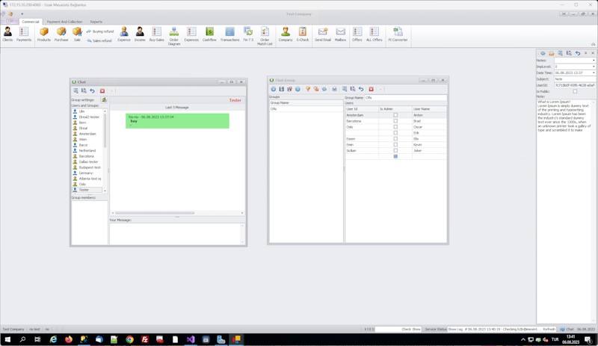Open the S-Check icon
The width and height of the screenshot is (598, 346).
pos(303,34)
